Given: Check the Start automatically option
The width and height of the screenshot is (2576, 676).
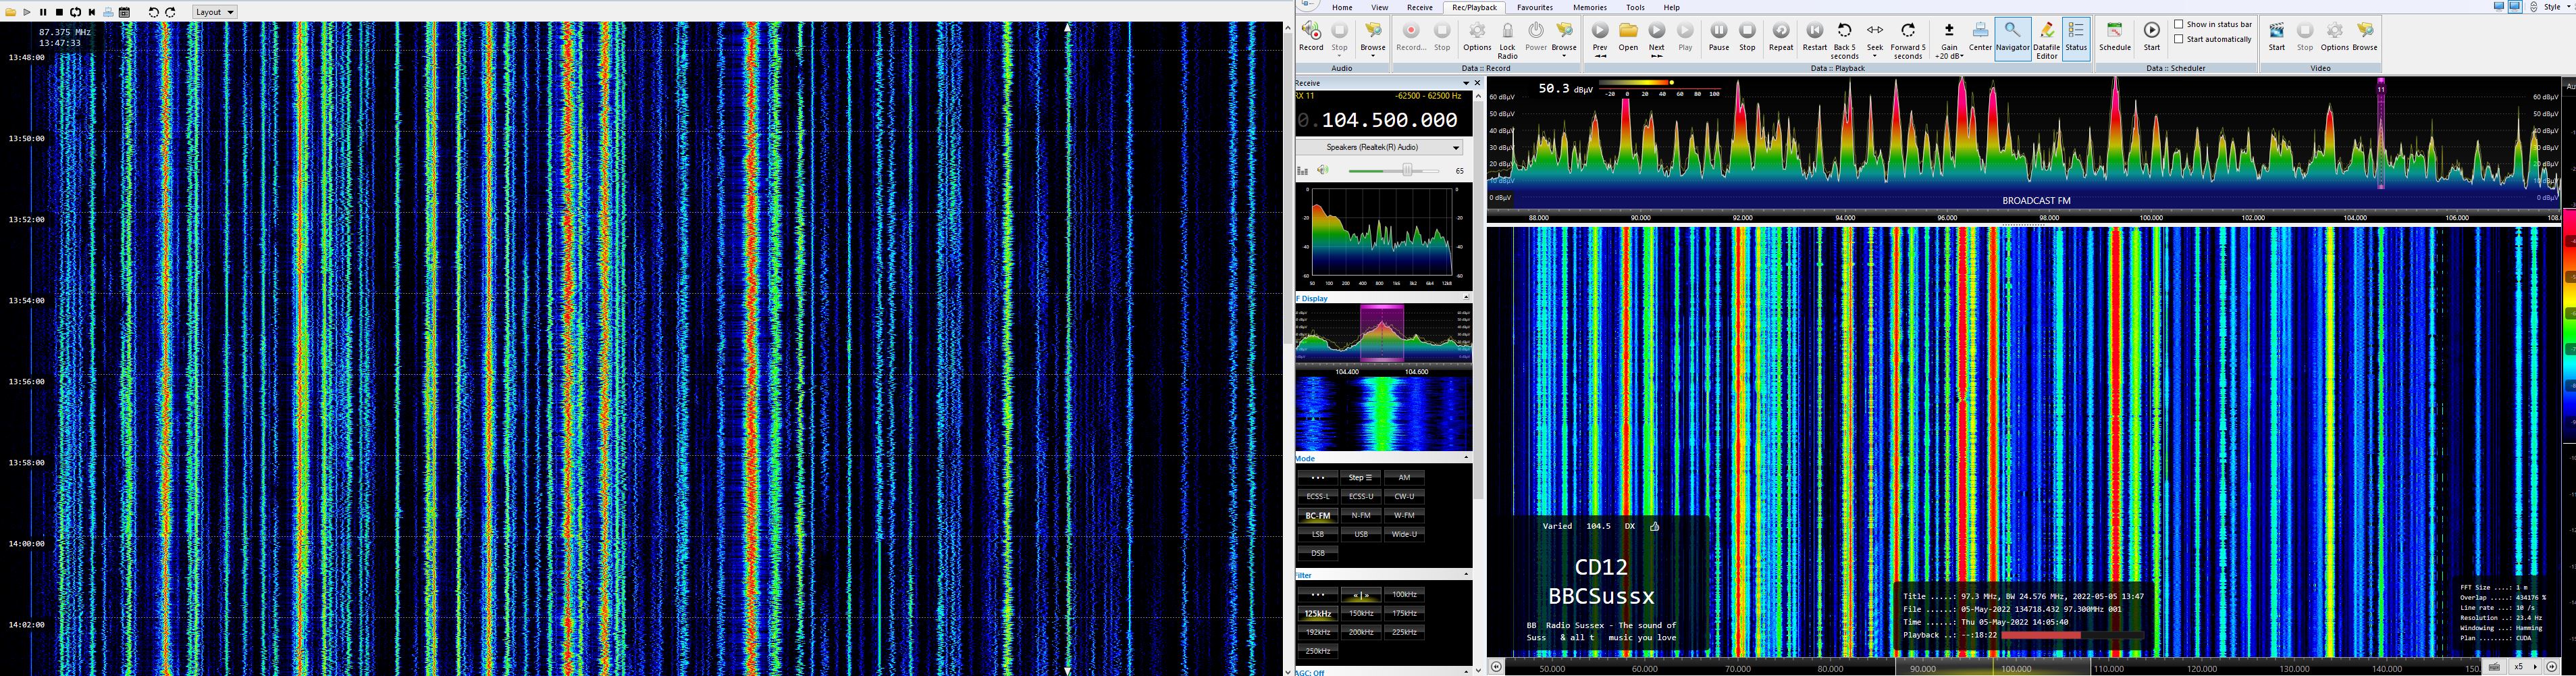Looking at the screenshot, I should (x=2178, y=39).
